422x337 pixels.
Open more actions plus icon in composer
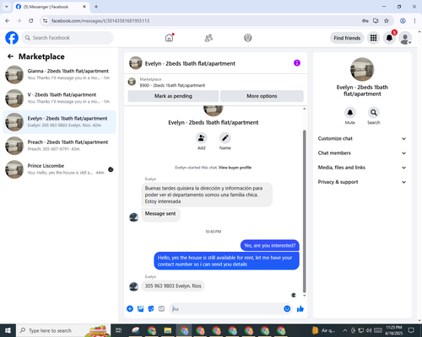click(x=130, y=308)
